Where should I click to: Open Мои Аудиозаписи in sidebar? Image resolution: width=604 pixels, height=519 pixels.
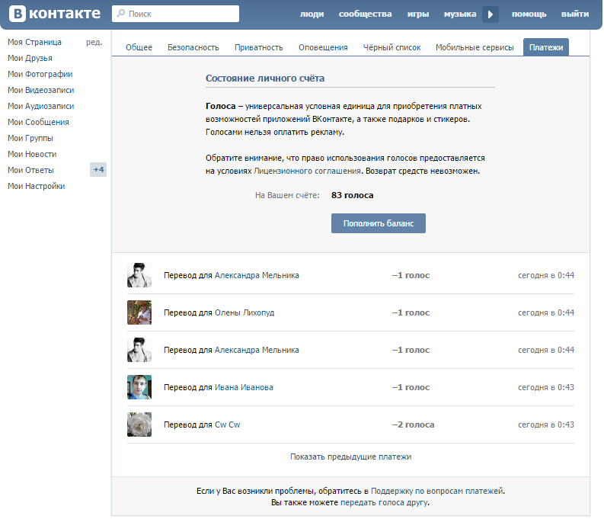tap(41, 106)
